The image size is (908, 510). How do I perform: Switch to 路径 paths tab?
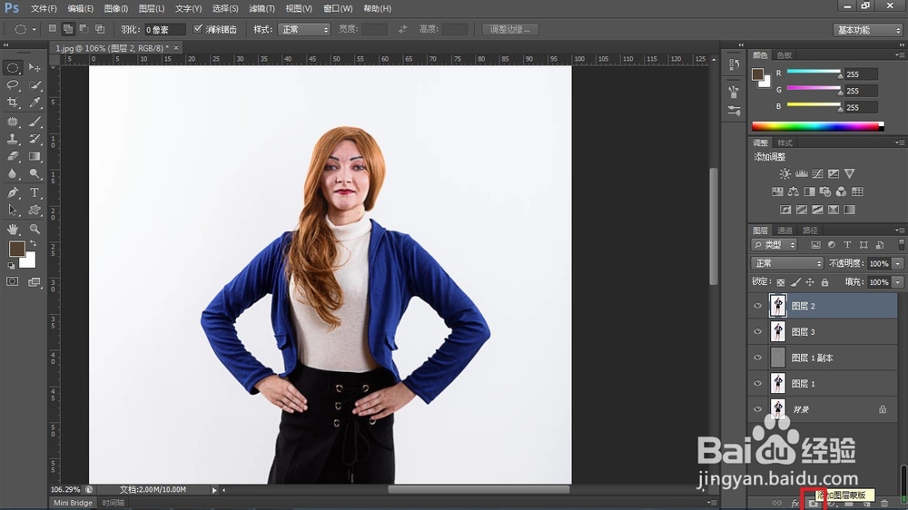click(x=810, y=230)
